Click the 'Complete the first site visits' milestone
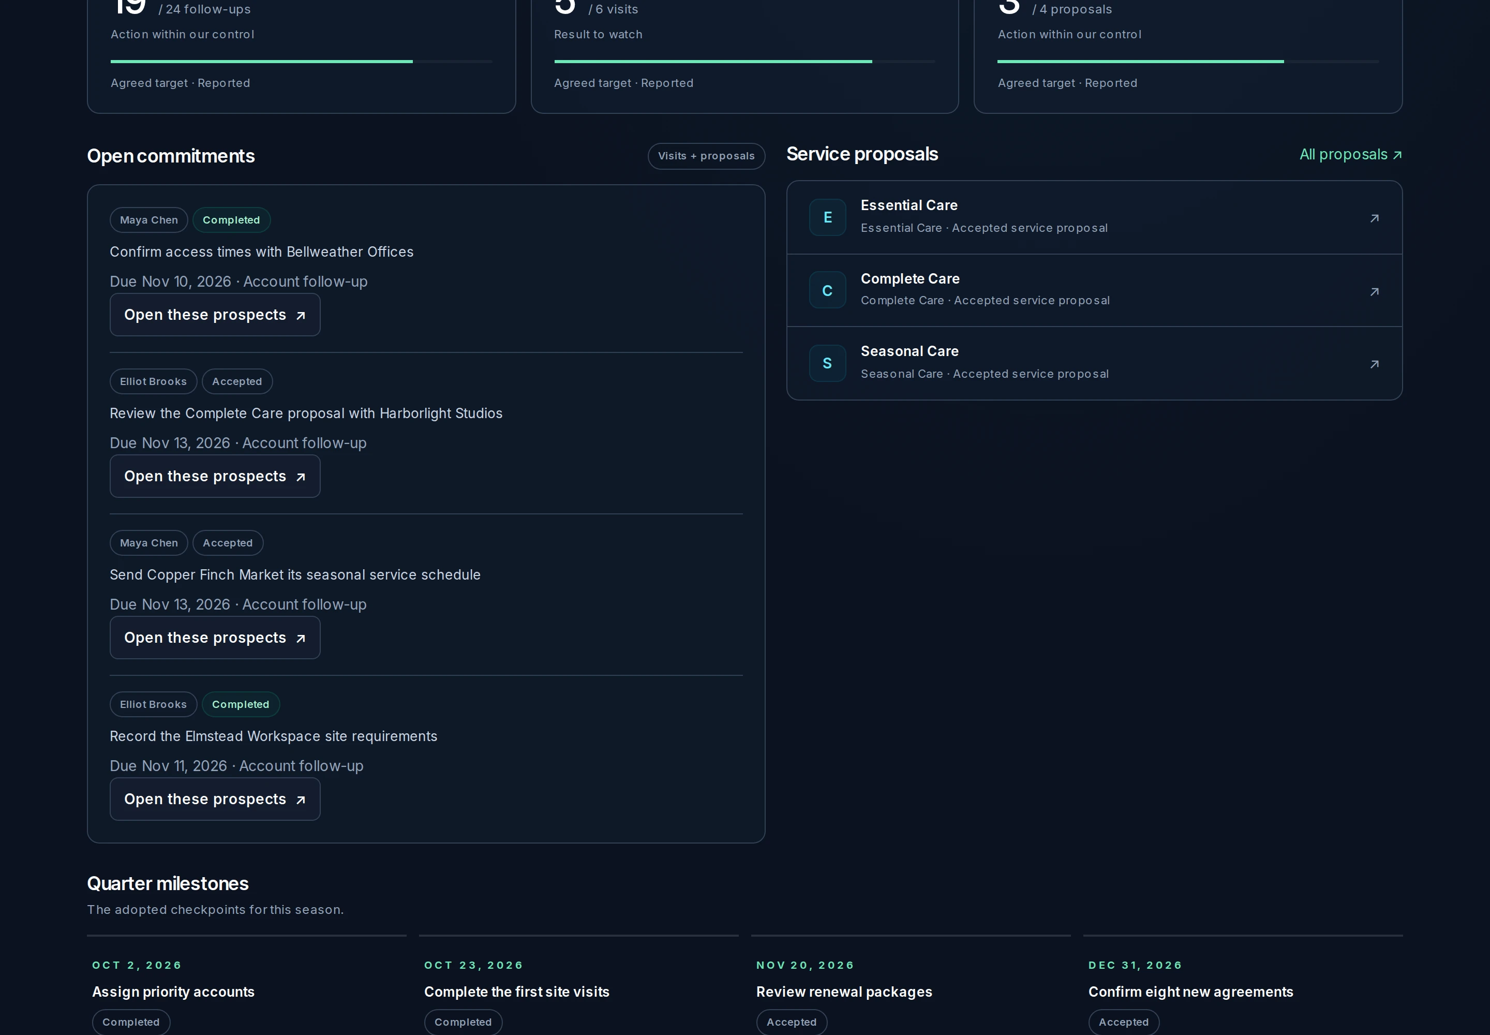Screen dimensions: 1490x1035 click(516, 992)
